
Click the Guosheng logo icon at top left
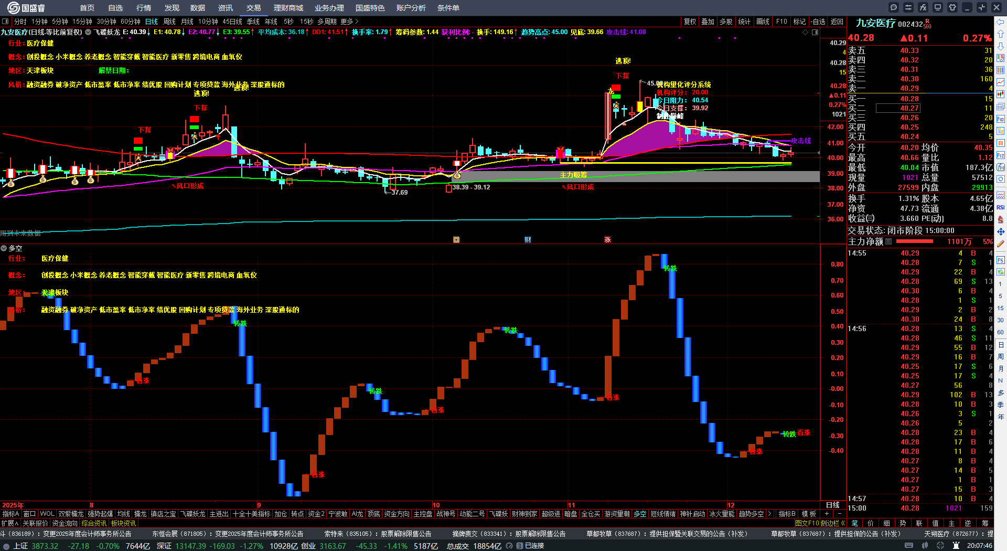(x=13, y=7)
